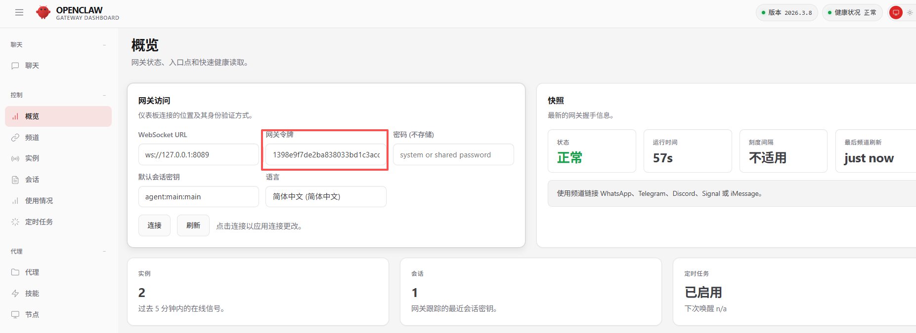Switch theme using the sun icon
This screenshot has height=333, width=916.
point(910,13)
